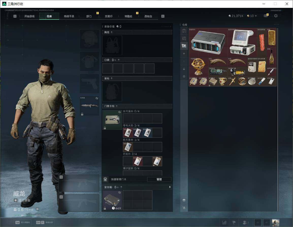
Task: Click the chest rig 胸挂 slot
Action: point(112,45)
